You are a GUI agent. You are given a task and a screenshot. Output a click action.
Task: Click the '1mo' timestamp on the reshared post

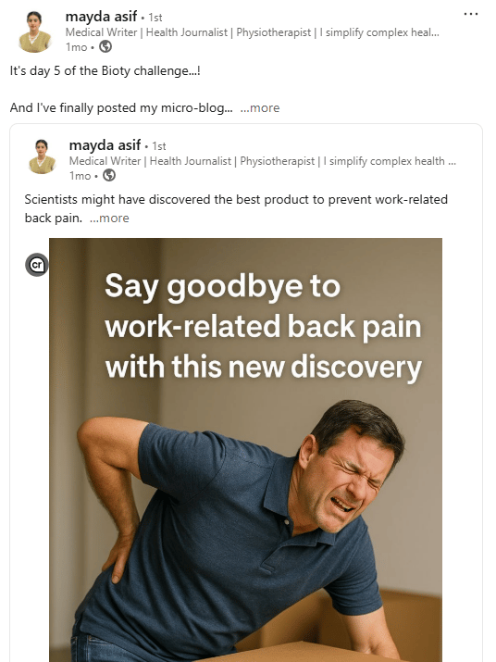click(80, 176)
